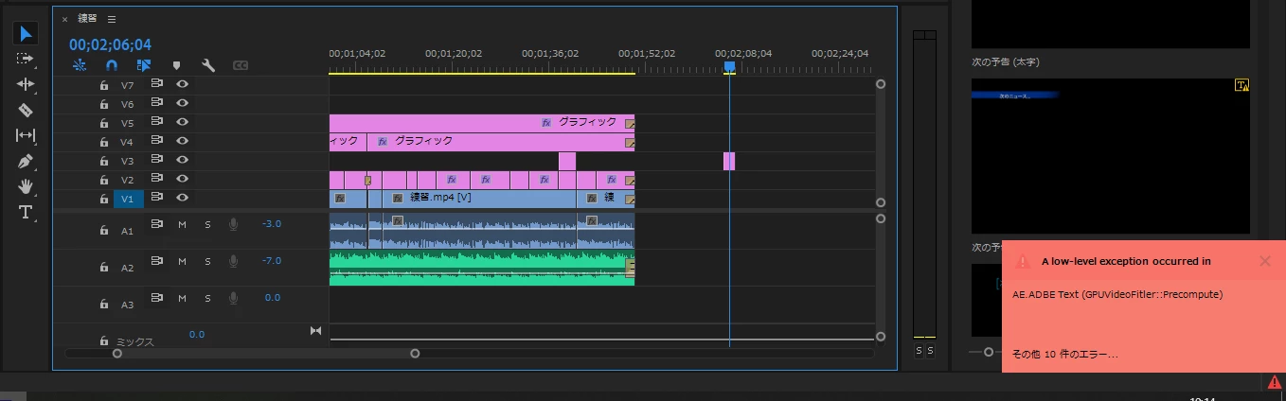Image resolution: width=1286 pixels, height=401 pixels.
Task: Add a marker with the marker icon
Action: [x=176, y=65]
